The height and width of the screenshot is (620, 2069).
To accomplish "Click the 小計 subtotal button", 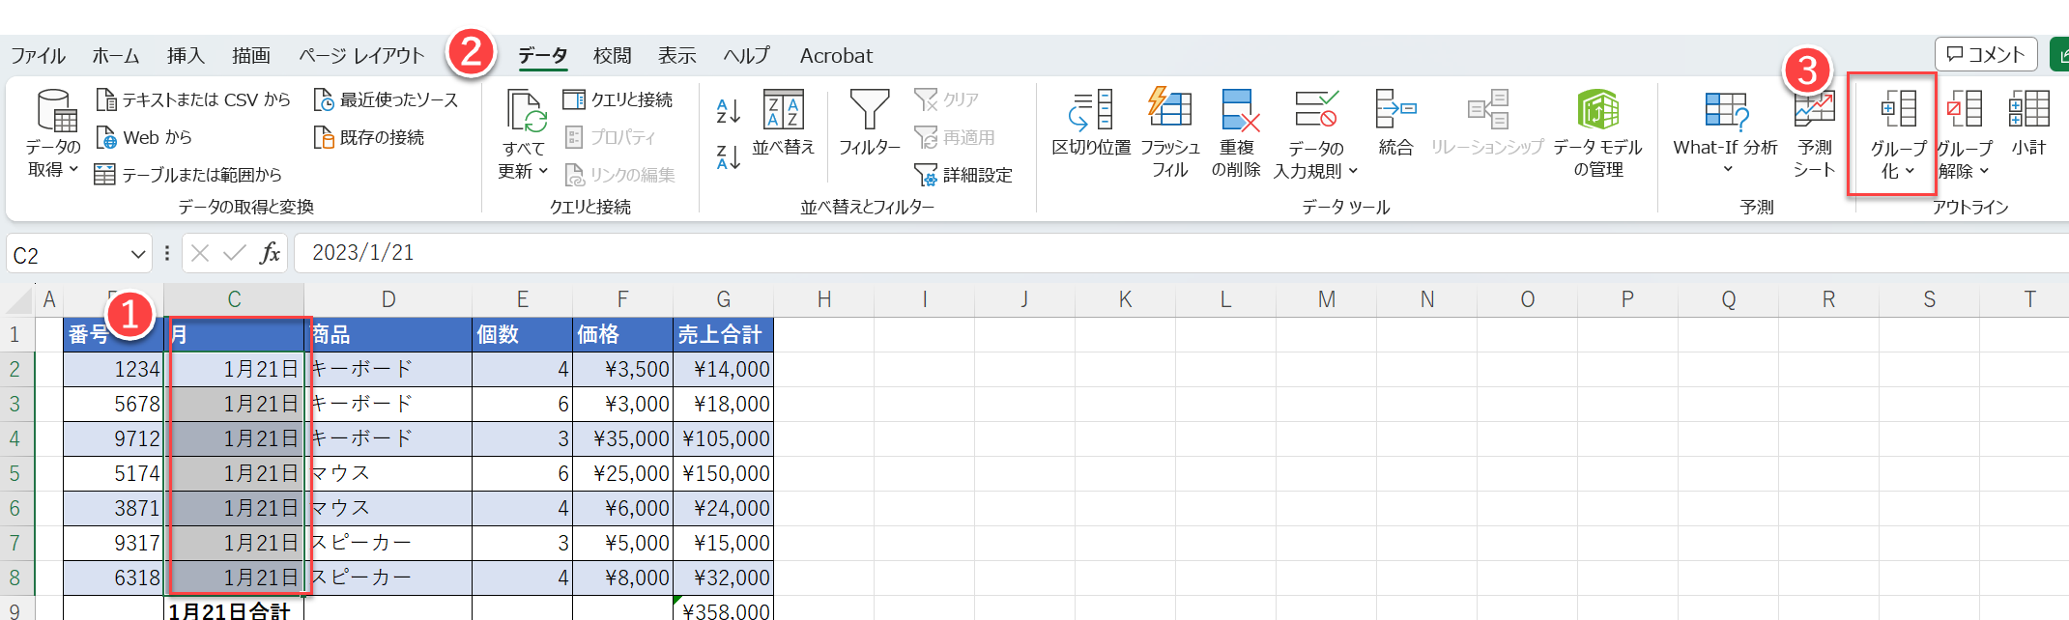I will 2028,123.
